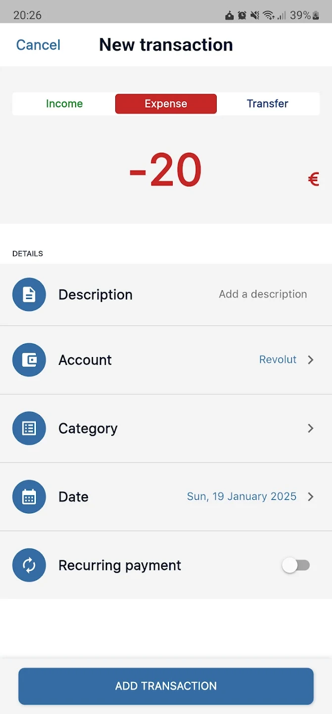Change the Revolut account selection
Viewport: 332px width, 714px height.
click(x=278, y=360)
